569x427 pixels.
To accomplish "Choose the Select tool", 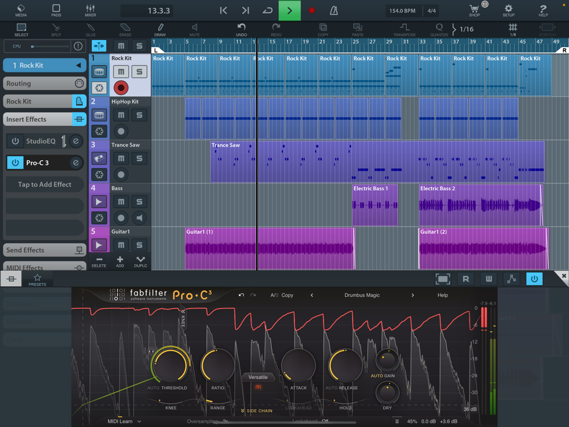I will tap(21, 30).
